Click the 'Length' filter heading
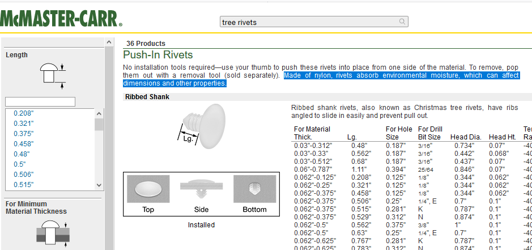This screenshot has height=250, width=532. point(16,54)
